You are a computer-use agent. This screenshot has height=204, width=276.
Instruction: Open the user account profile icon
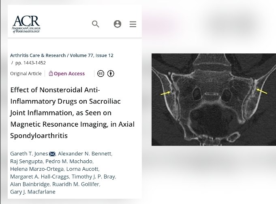click(x=118, y=24)
